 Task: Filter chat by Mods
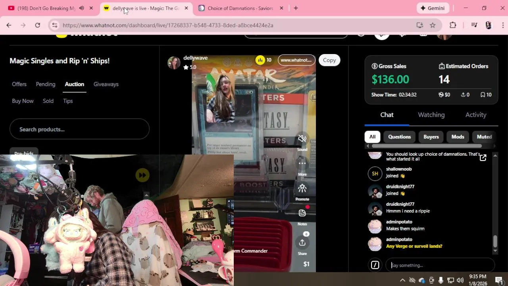coord(458,137)
